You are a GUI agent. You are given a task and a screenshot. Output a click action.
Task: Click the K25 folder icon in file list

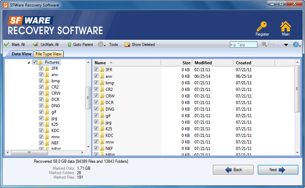[x=102, y=129]
